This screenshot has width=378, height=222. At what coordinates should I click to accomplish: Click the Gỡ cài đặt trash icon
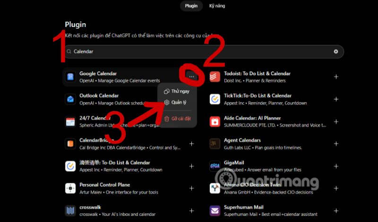coord(167,119)
